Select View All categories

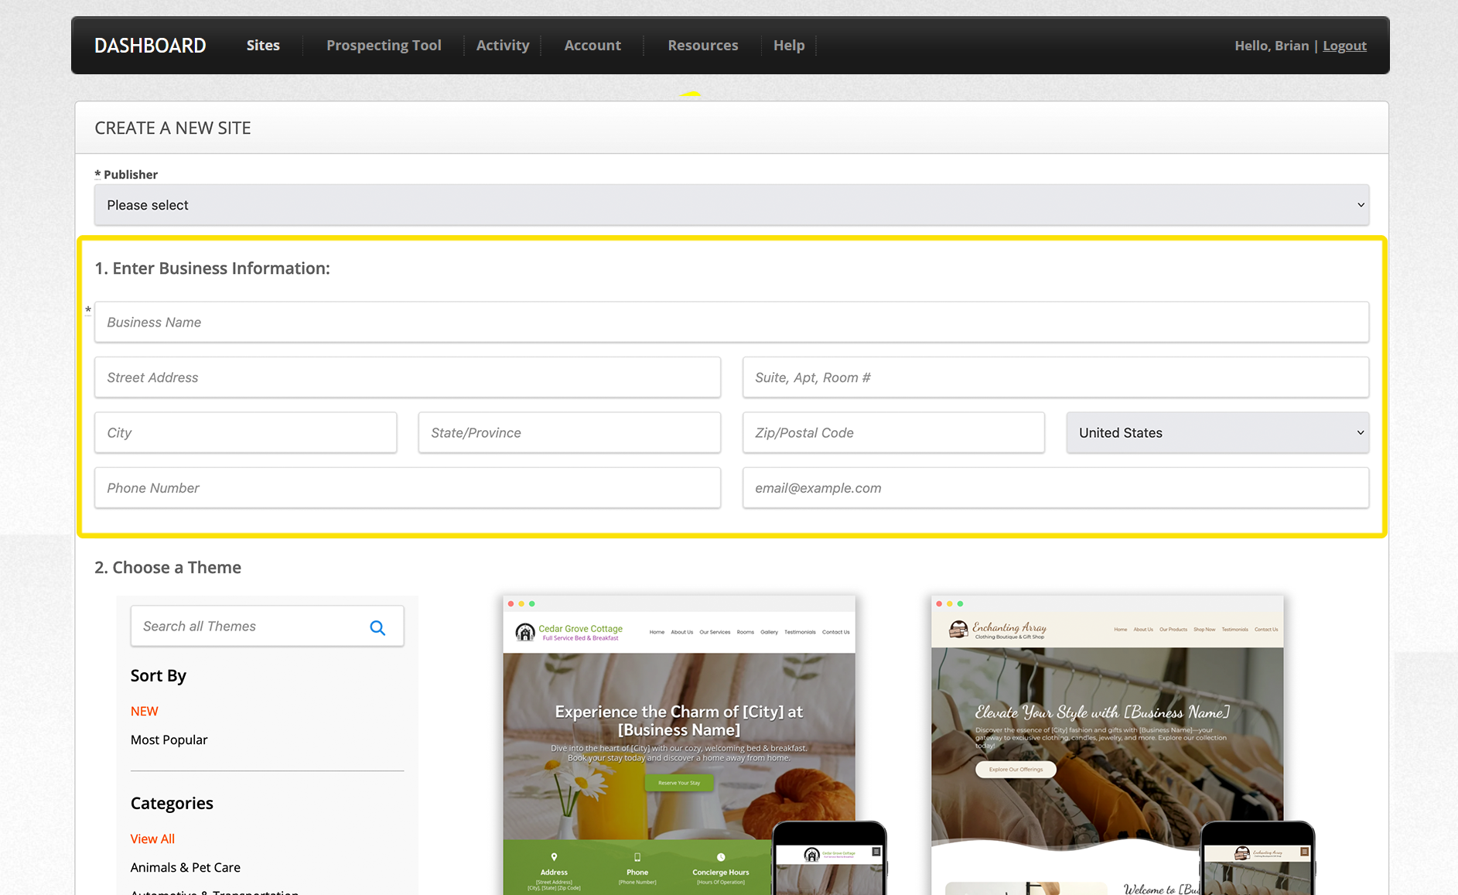coord(152,839)
